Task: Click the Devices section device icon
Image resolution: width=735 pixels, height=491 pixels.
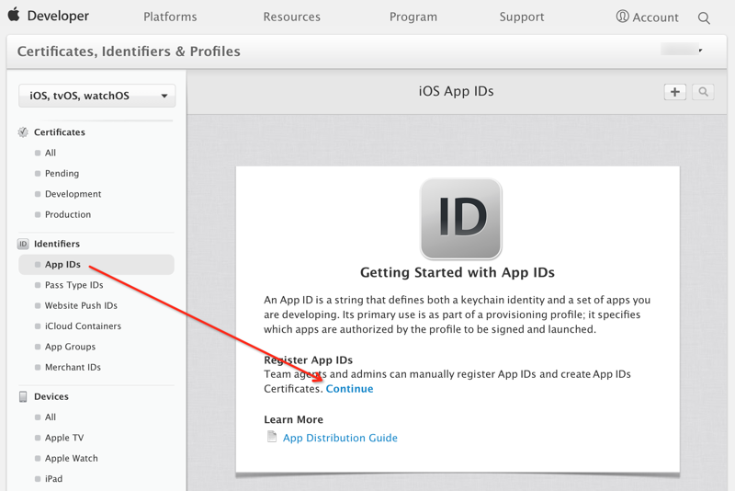Action: click(x=23, y=396)
